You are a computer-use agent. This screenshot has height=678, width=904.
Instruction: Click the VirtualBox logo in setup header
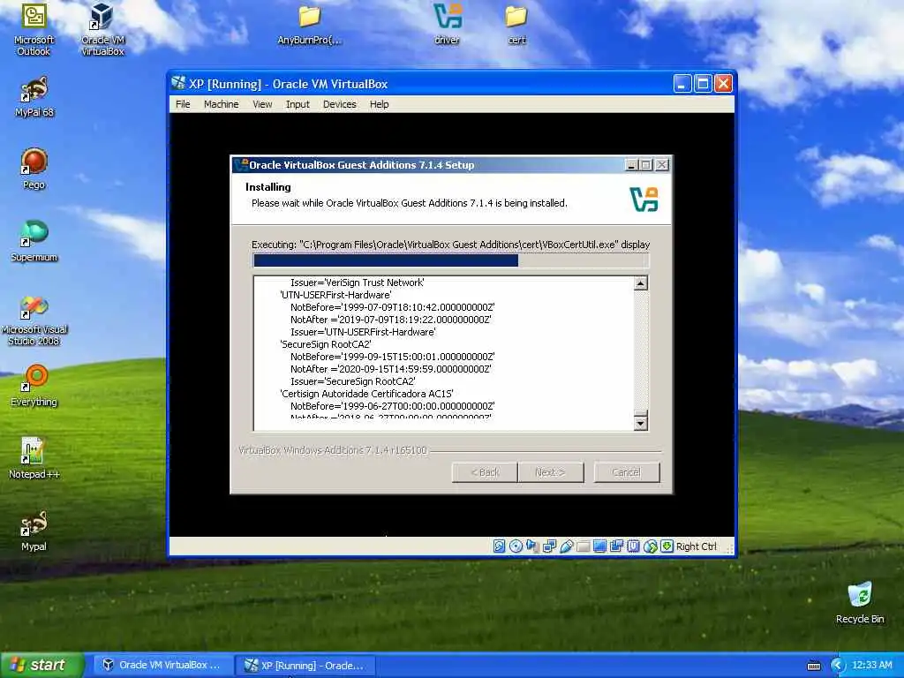tap(644, 200)
